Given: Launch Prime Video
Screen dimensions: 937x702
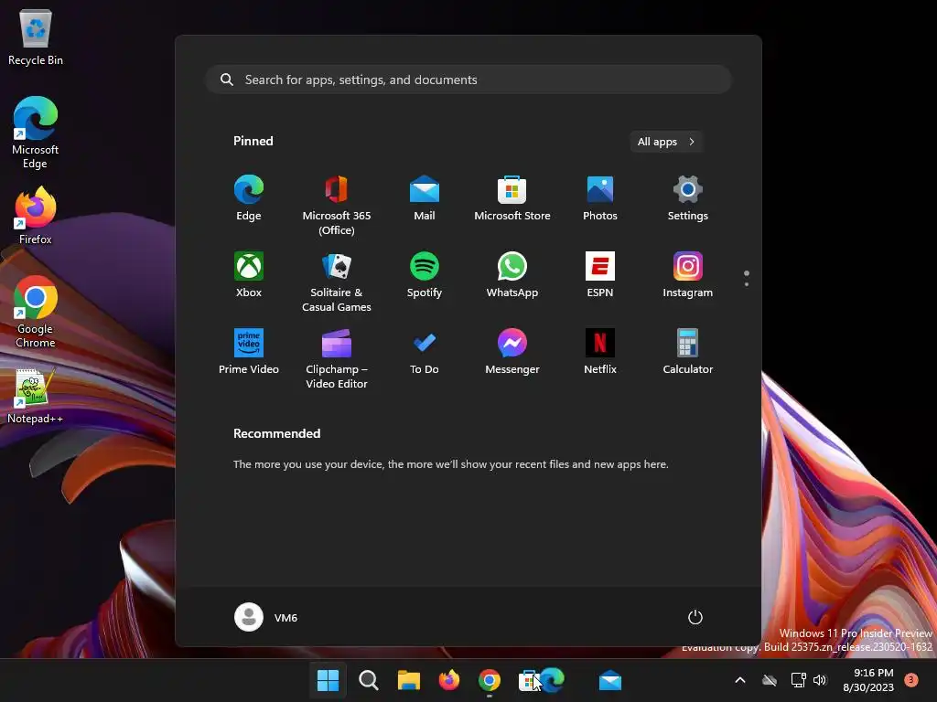Looking at the screenshot, I should (x=249, y=352).
